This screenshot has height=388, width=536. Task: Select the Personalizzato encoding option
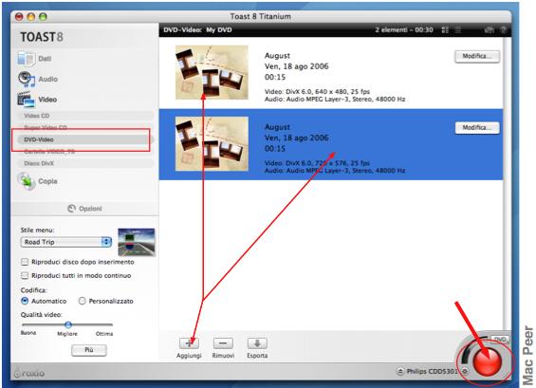point(82,301)
